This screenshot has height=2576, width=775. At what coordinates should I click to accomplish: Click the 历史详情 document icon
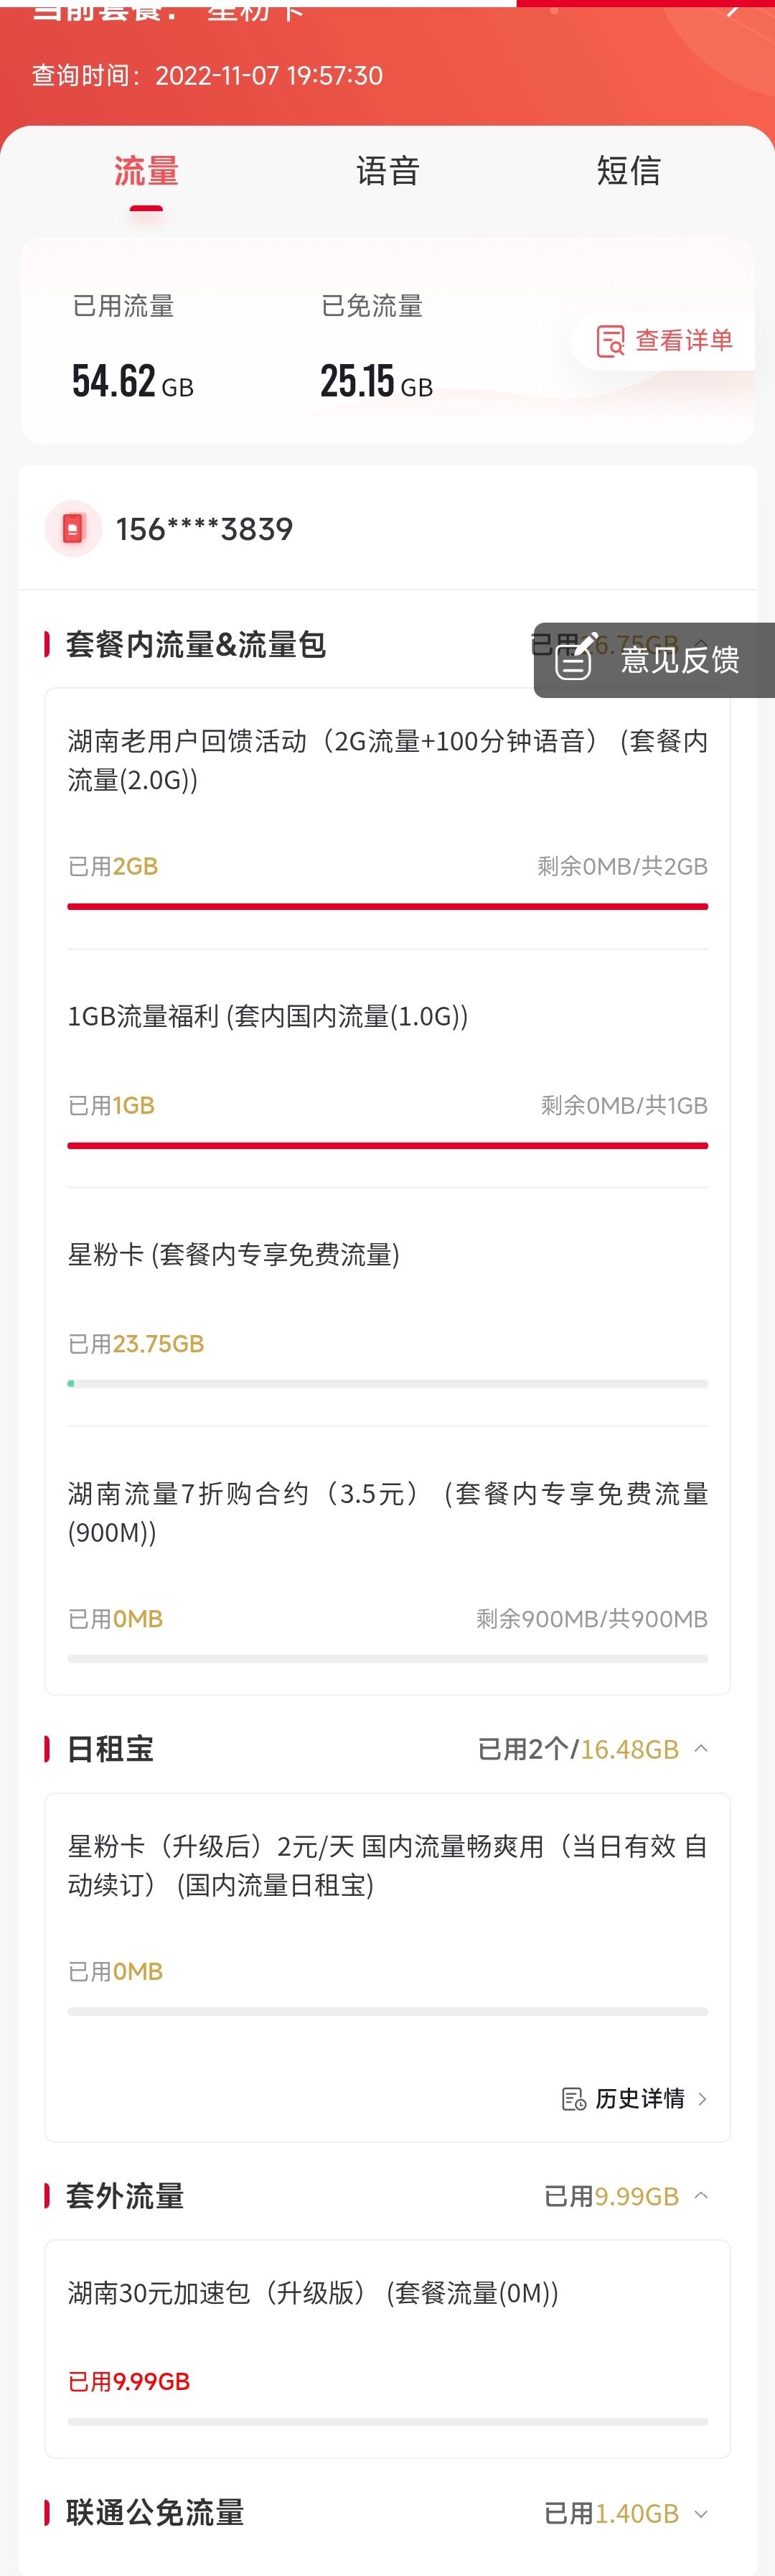click(x=573, y=2098)
